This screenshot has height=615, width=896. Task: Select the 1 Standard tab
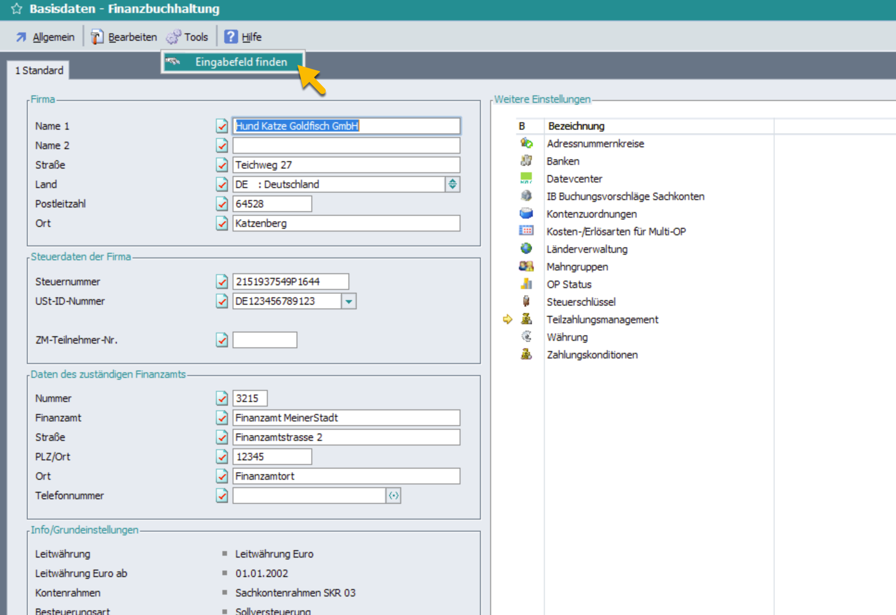pyautogui.click(x=39, y=70)
